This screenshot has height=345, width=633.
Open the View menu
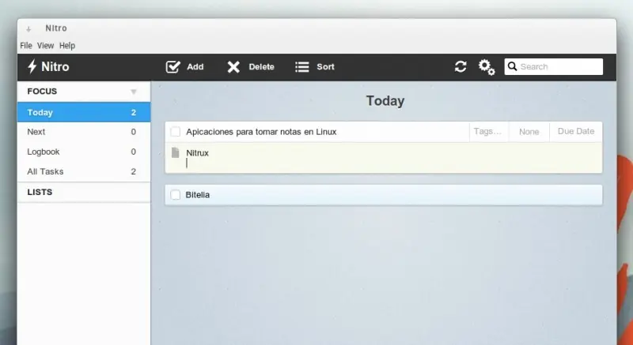45,46
